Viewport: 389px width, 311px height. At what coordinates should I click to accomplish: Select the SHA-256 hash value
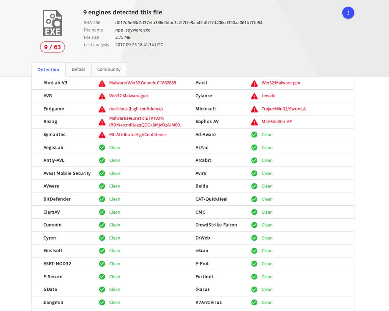pos(189,22)
